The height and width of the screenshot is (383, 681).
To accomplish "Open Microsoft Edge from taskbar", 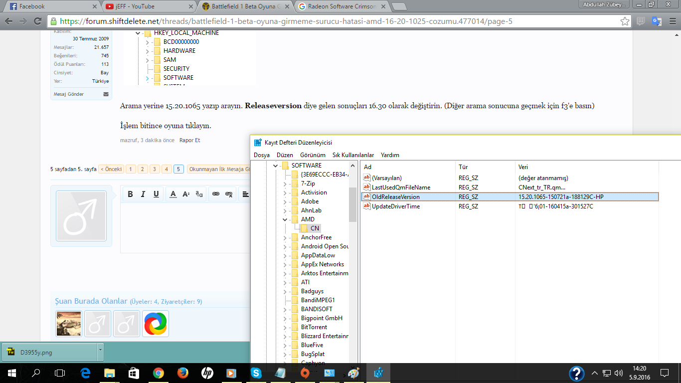I will 85,373.
